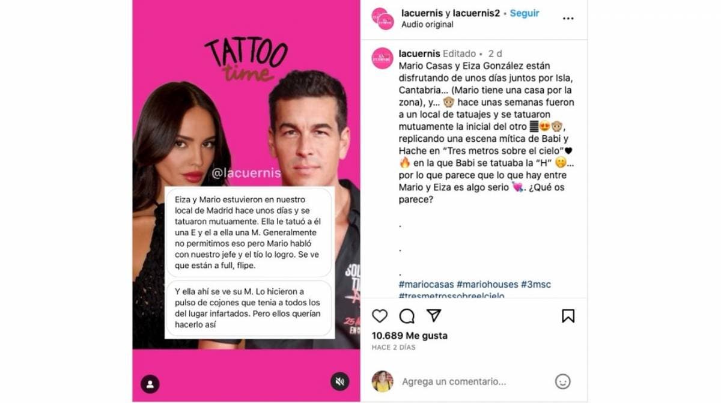Screen dimensions: 721x403
Task: Click the #mariohouses hashtag
Action: coord(487,284)
